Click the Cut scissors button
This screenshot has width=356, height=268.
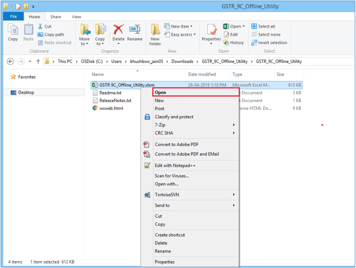(45, 26)
